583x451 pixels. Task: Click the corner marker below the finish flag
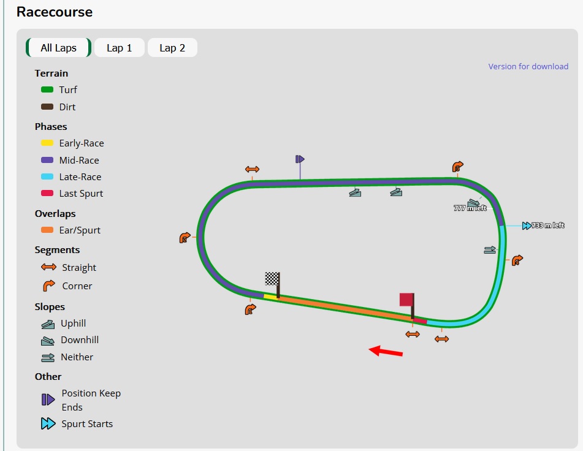(251, 309)
